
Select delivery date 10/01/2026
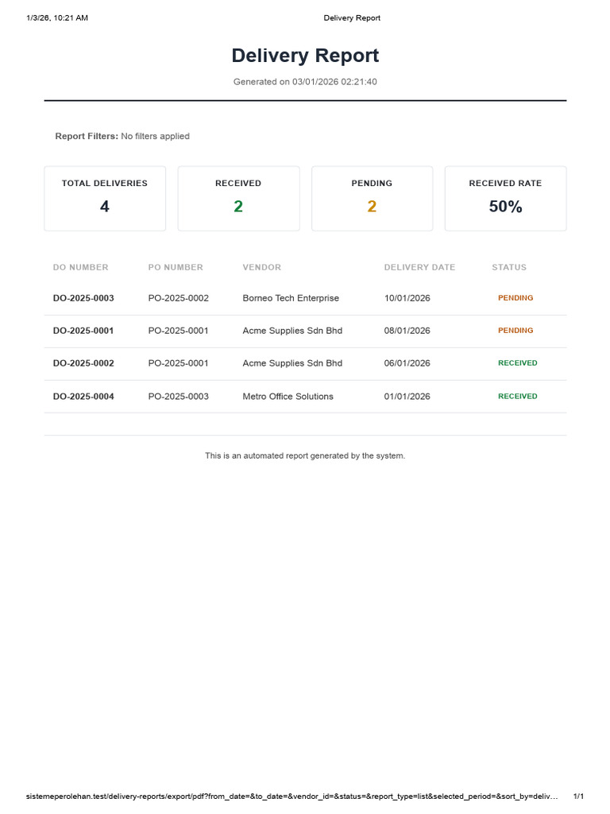[407, 298]
